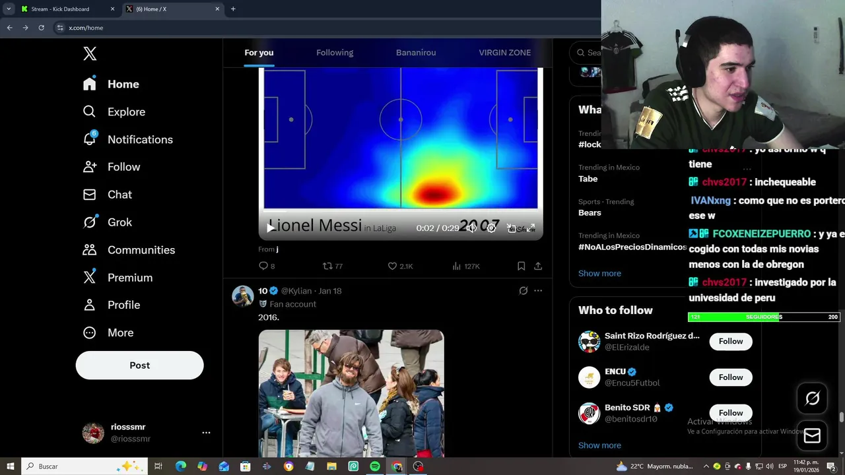Mute the video volume

[471, 228]
